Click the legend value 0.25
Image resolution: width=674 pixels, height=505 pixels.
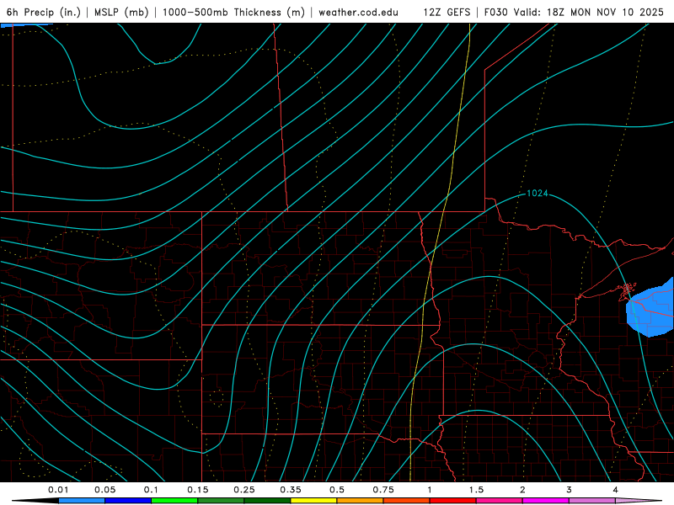click(244, 490)
